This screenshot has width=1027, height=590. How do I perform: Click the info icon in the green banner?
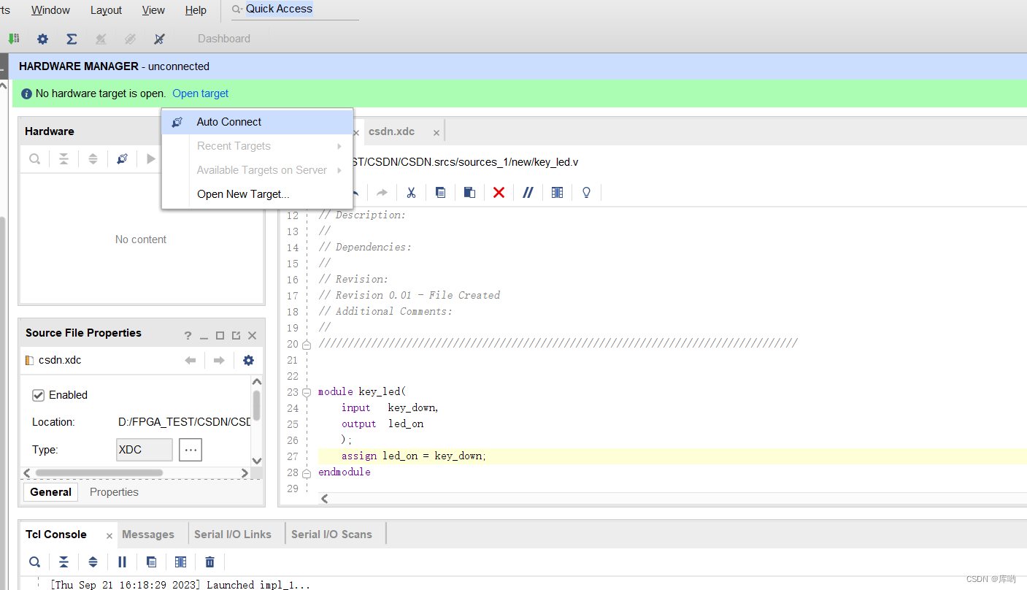click(x=27, y=93)
